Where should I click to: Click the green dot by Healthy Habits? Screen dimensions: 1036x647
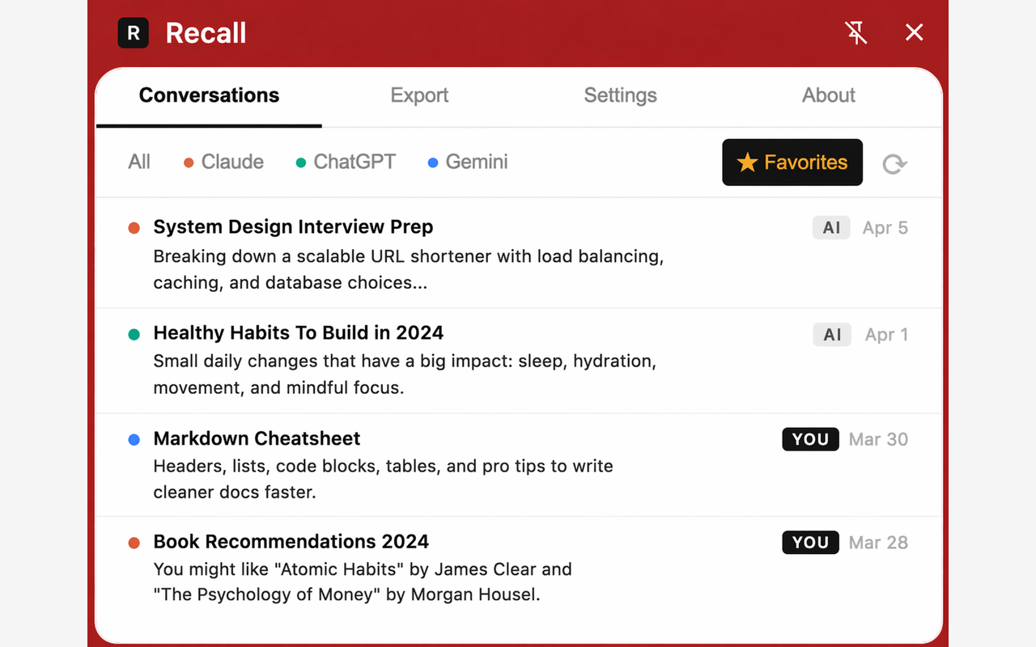(134, 334)
